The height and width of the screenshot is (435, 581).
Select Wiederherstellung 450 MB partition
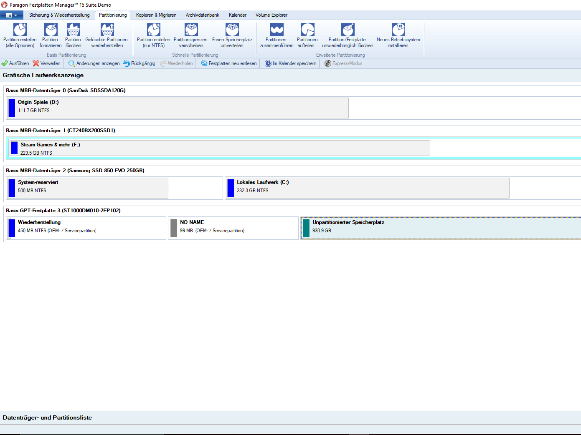(86, 228)
